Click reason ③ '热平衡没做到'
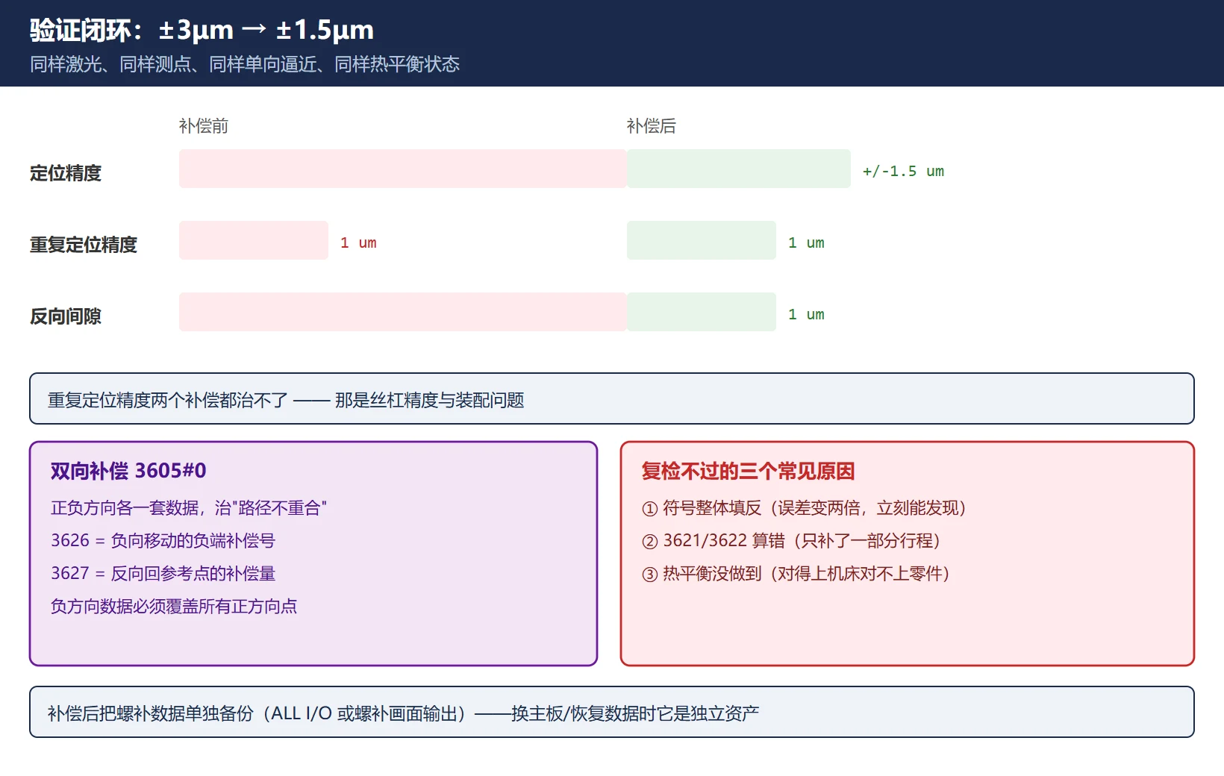Screen dimensions: 1224x776 click(x=796, y=574)
